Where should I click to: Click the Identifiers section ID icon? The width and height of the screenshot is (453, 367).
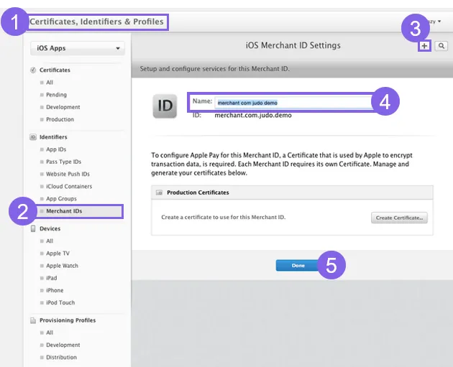(33, 137)
